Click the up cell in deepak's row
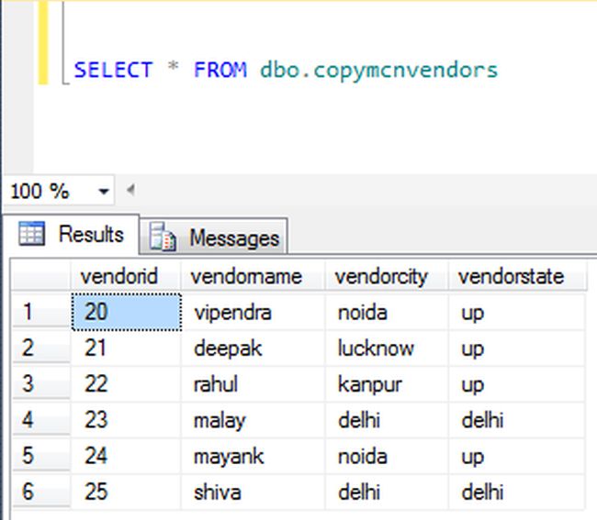 point(517,348)
